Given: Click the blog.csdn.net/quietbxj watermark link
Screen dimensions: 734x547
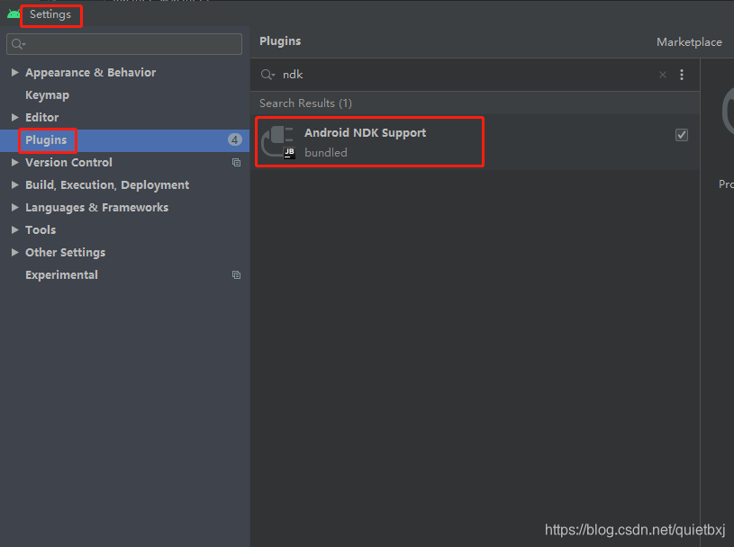Looking at the screenshot, I should pyautogui.click(x=635, y=530).
